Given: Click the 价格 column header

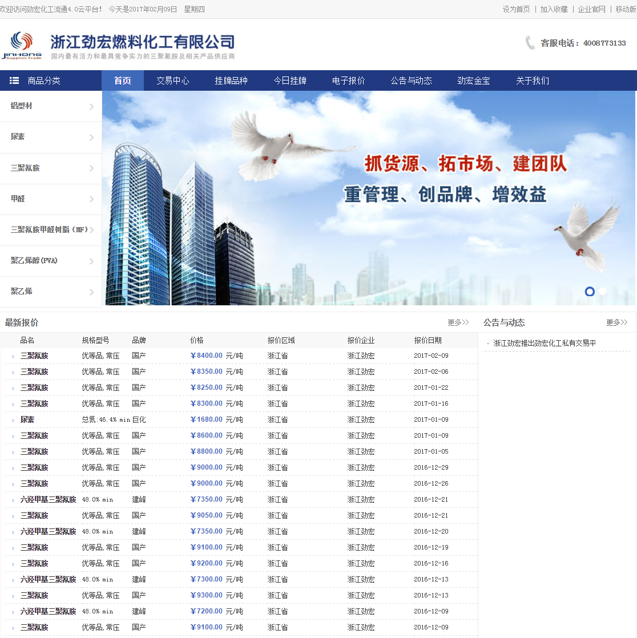Looking at the screenshot, I should pos(196,340).
